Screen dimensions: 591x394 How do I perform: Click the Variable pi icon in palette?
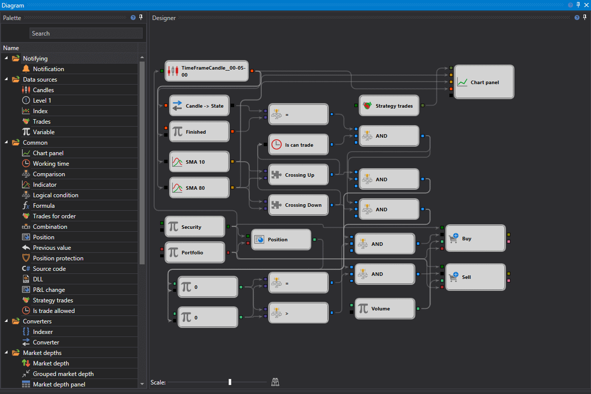click(x=26, y=132)
